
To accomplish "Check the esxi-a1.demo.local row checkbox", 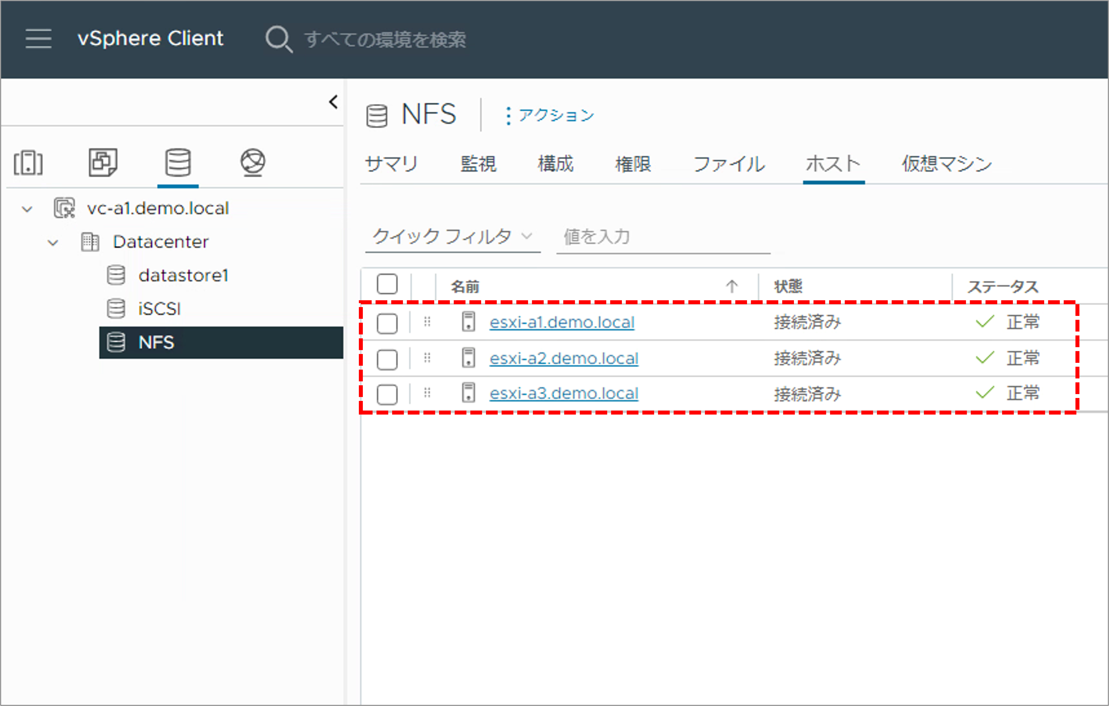I will tap(387, 324).
